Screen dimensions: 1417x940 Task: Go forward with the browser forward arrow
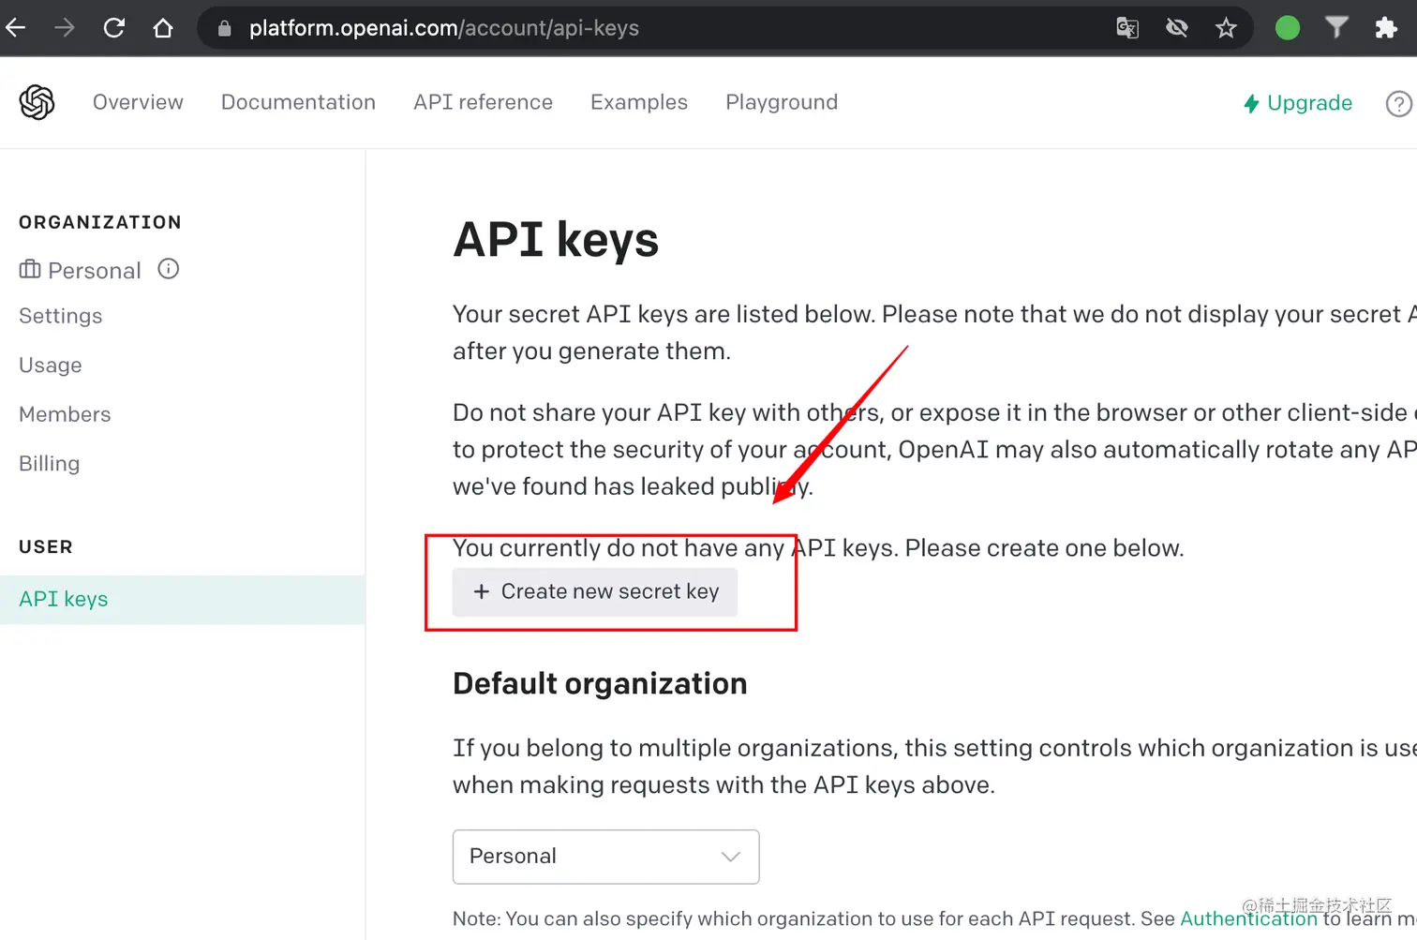click(65, 28)
